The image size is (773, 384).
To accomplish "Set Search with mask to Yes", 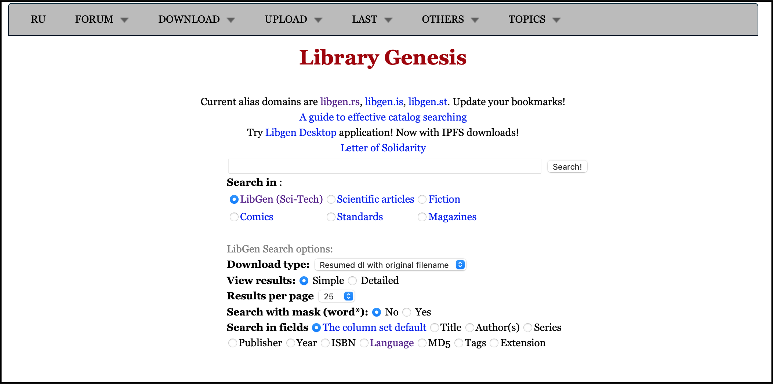I will click(407, 312).
